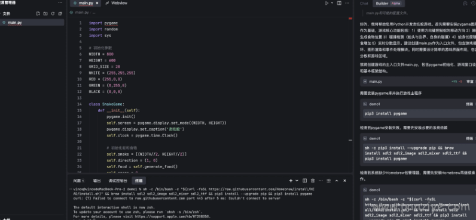Image resolution: width=476 pixels, height=220 pixels.
Task: Close the main.py editor tab
Action: 97,3
